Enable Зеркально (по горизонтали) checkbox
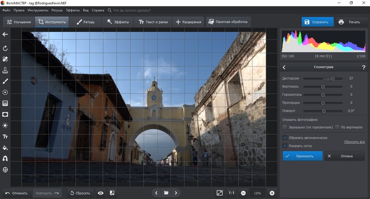370x199 pixels. 285,127
